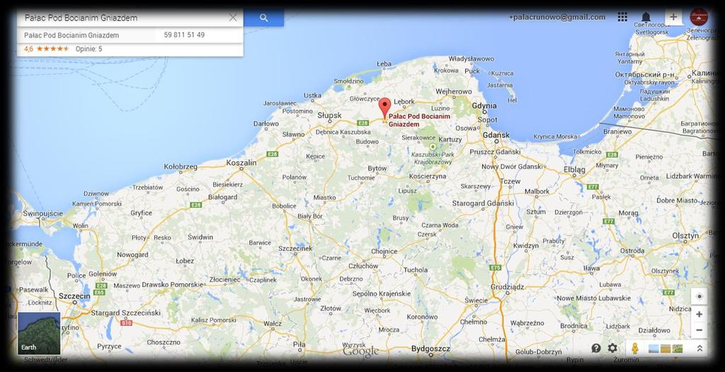Click the Chojnice town label

[384, 251]
